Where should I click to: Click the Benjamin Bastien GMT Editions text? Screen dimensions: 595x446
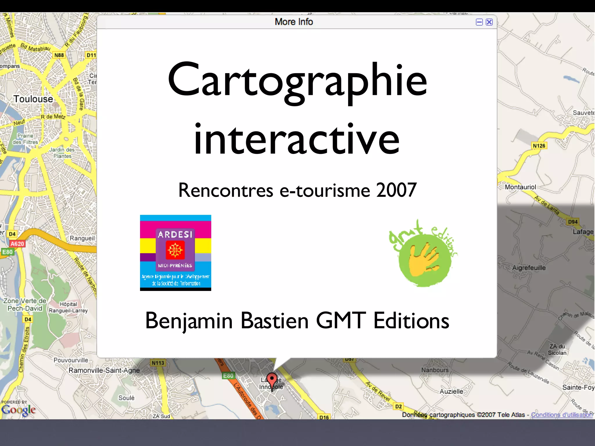click(x=297, y=321)
